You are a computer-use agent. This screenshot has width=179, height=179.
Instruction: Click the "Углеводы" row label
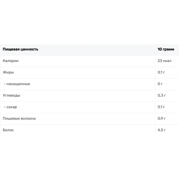(11, 96)
